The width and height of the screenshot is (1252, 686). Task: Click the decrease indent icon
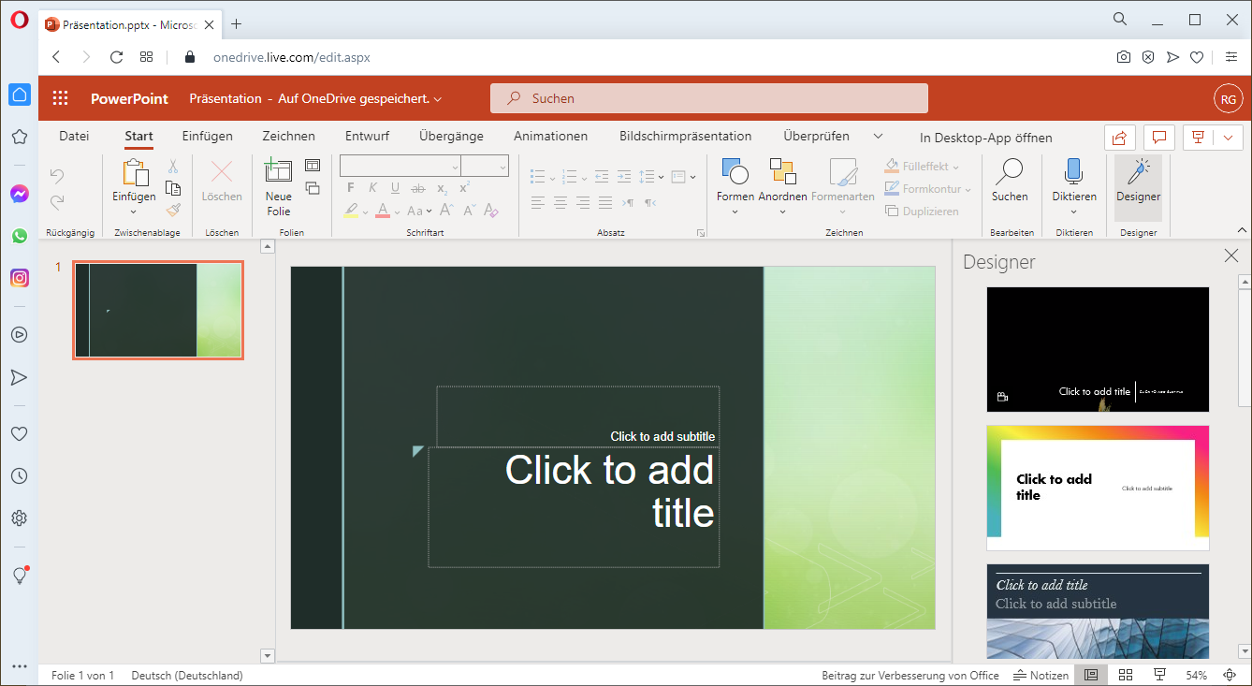601,176
